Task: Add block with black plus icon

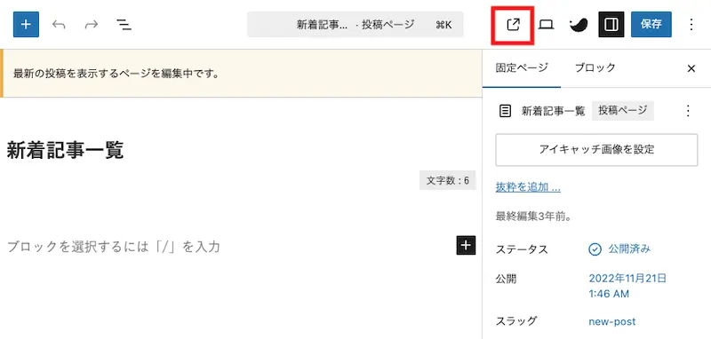Action: 466,245
